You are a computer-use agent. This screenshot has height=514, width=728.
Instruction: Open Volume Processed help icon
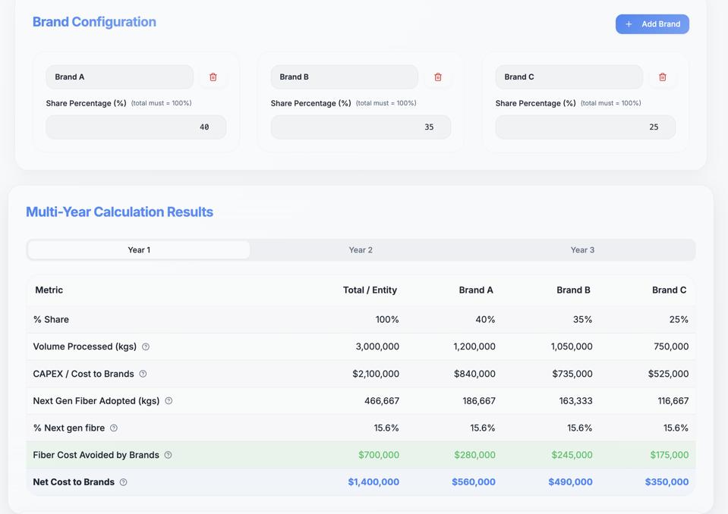(146, 347)
